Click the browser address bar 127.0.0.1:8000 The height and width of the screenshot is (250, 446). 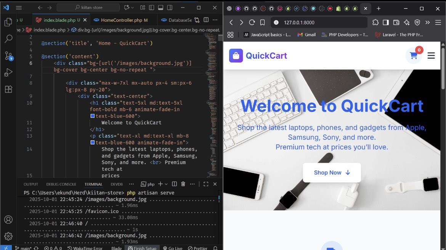[x=319, y=22]
